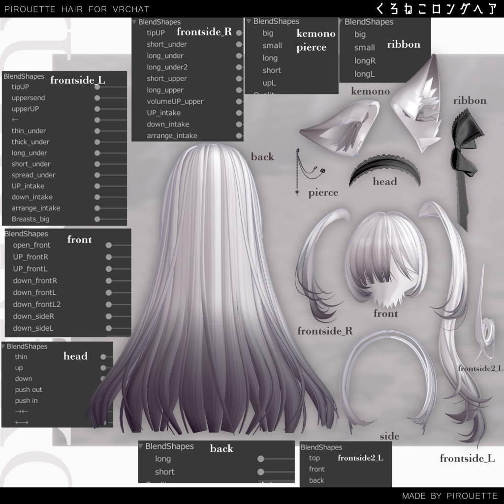This screenshot has height=504, width=504.
Task: Select the UP_frontL blendshape row
Action: [x=30, y=269]
